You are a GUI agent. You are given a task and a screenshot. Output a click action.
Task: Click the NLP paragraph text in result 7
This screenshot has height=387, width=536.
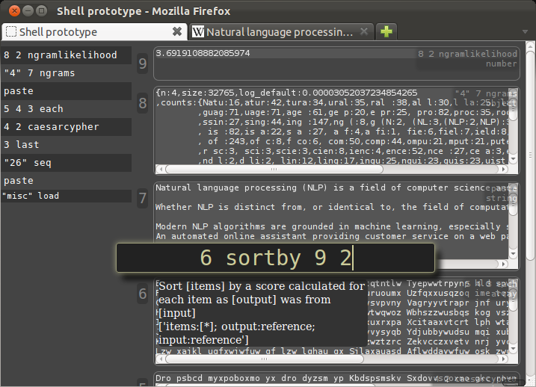pos(332,211)
